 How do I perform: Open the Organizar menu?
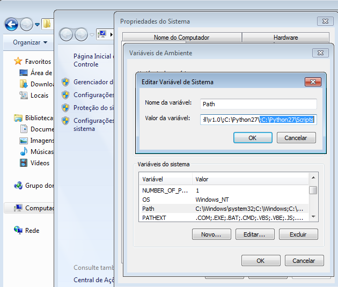point(30,42)
